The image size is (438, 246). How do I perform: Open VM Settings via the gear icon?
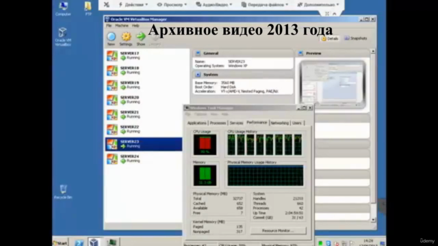[126, 36]
